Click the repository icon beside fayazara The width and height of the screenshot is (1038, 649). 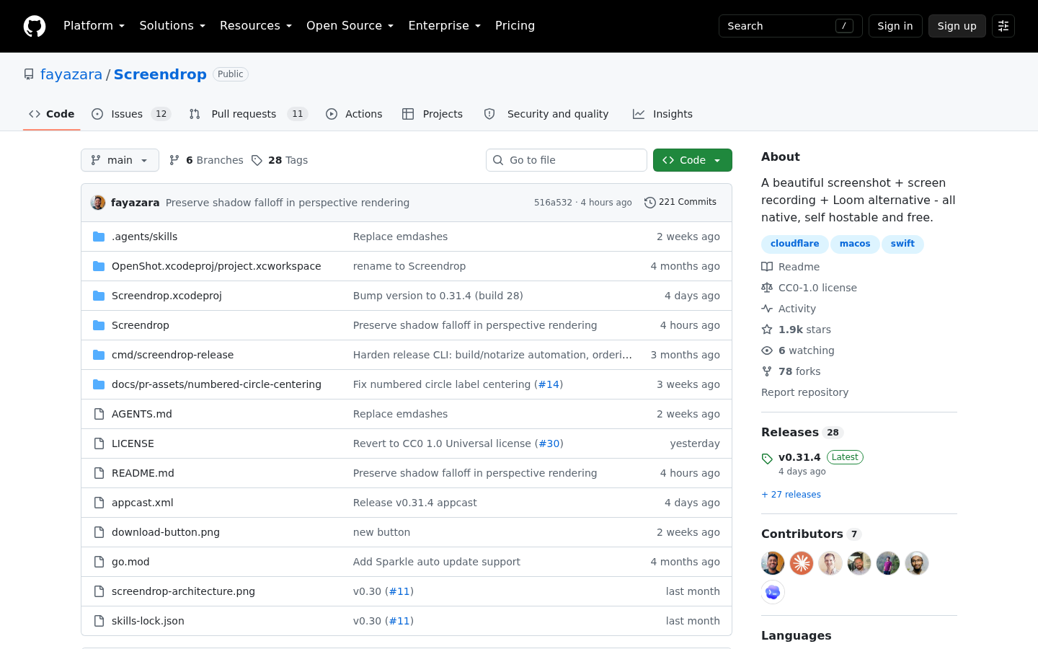pos(29,74)
